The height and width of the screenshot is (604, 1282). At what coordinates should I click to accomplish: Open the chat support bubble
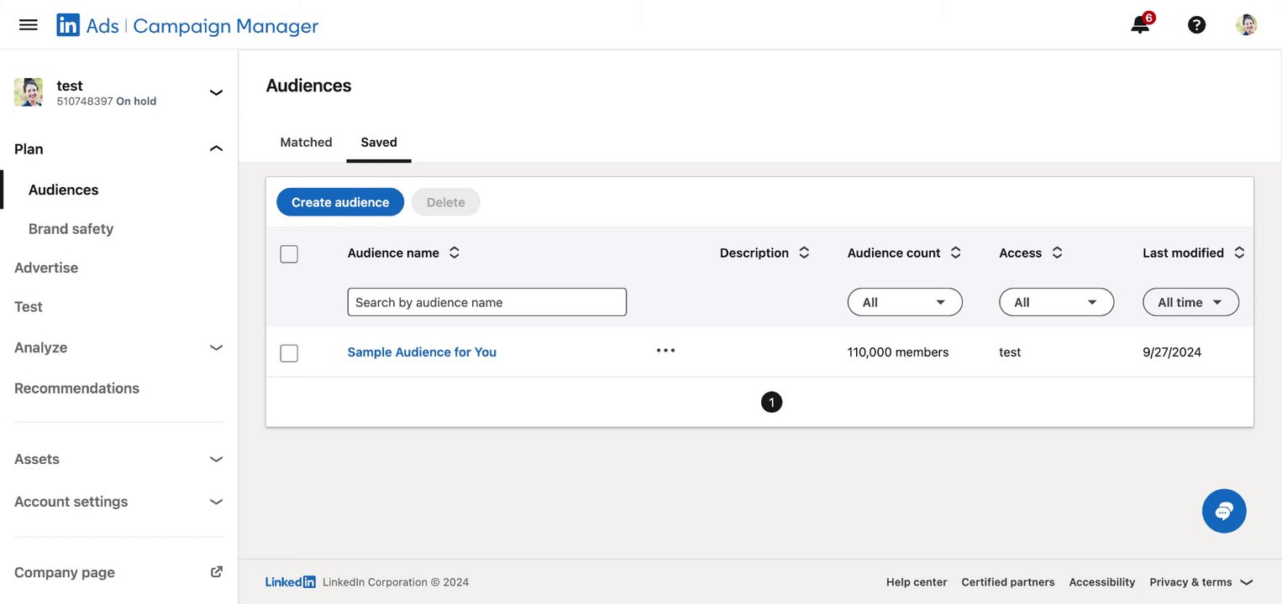tap(1224, 511)
